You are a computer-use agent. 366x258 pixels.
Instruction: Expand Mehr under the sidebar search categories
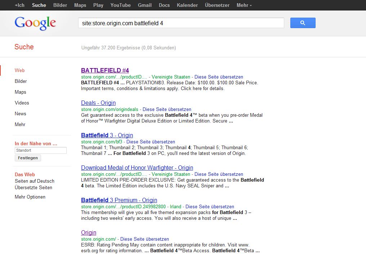(x=20, y=124)
